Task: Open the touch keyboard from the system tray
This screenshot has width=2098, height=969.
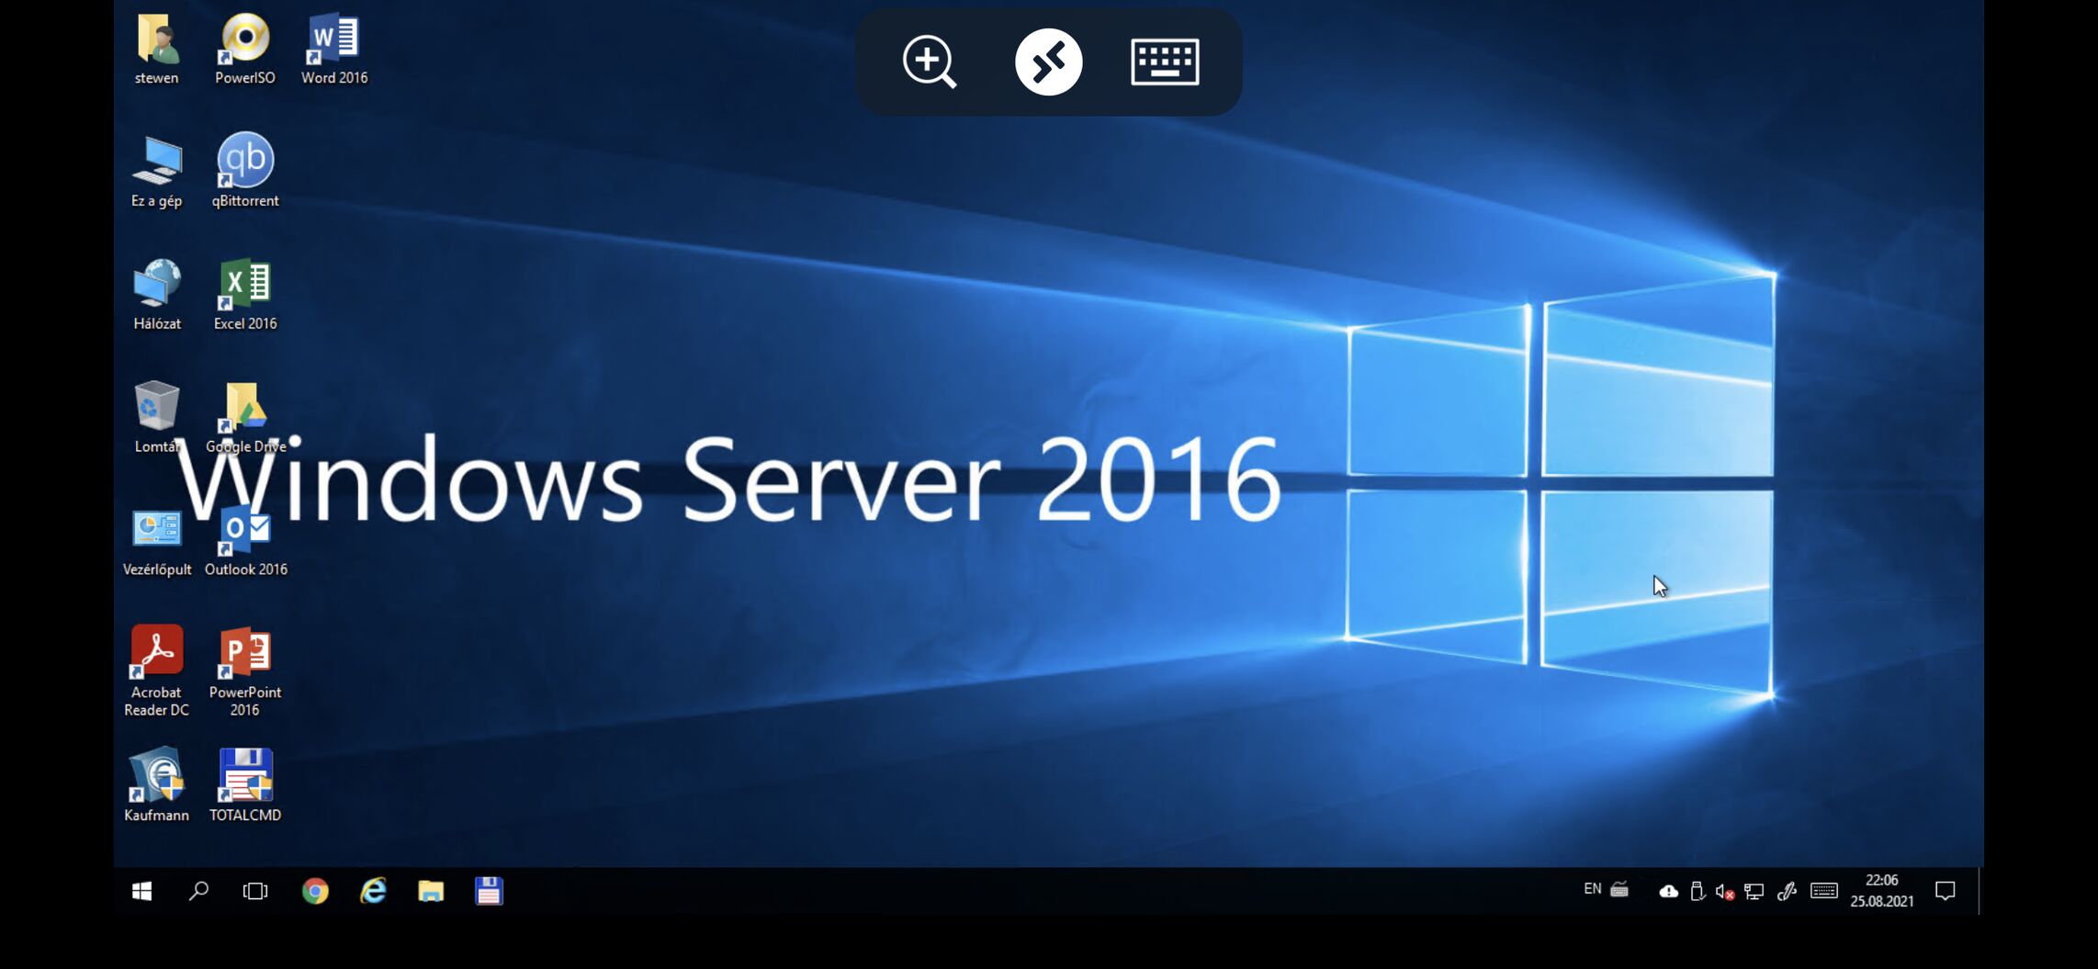Action: 1824,891
